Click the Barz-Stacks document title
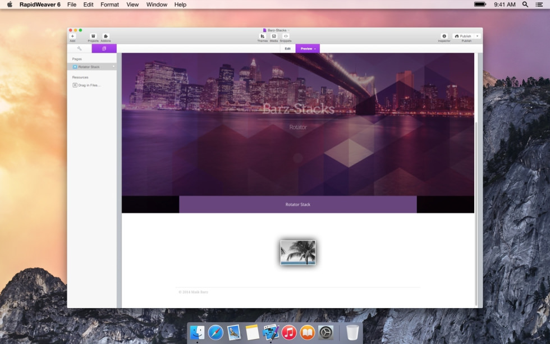Screen dimensions: 550x344 pyautogui.click(x=276, y=30)
